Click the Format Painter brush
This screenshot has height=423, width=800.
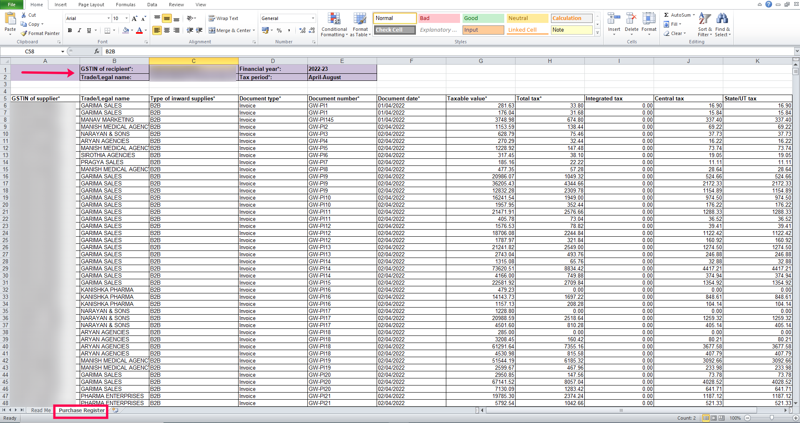coord(24,33)
